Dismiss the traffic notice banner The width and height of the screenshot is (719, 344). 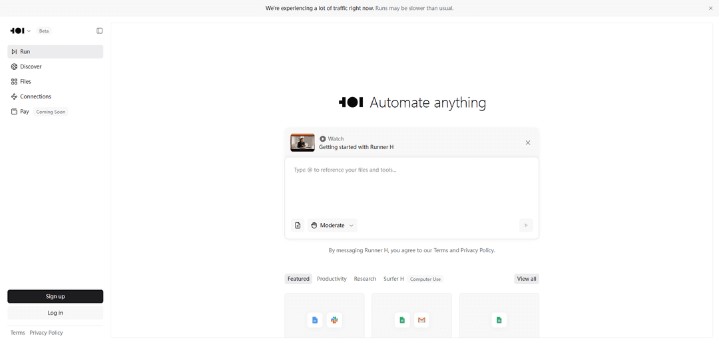pos(711,8)
